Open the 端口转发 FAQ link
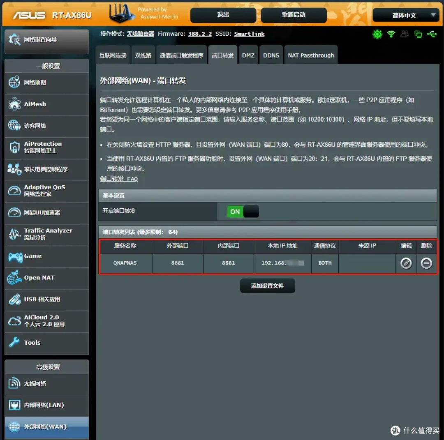 click(x=119, y=179)
